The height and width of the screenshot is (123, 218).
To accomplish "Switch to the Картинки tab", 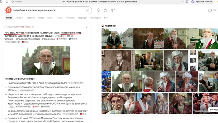I will coord(31,18).
